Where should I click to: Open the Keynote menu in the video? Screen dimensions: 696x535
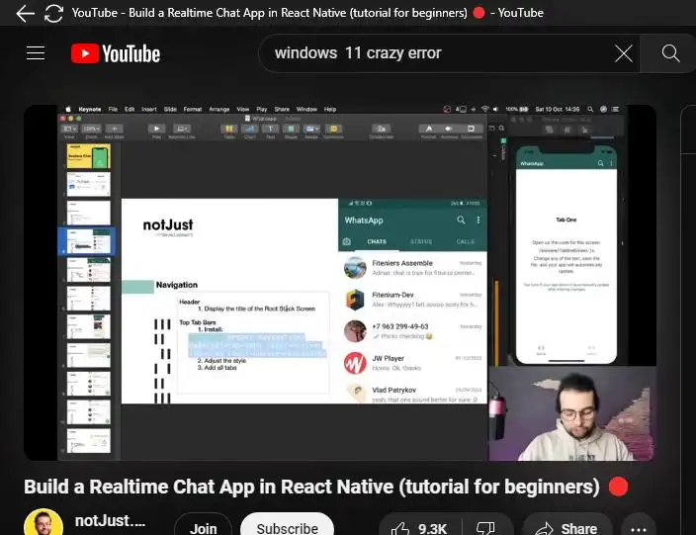point(90,109)
